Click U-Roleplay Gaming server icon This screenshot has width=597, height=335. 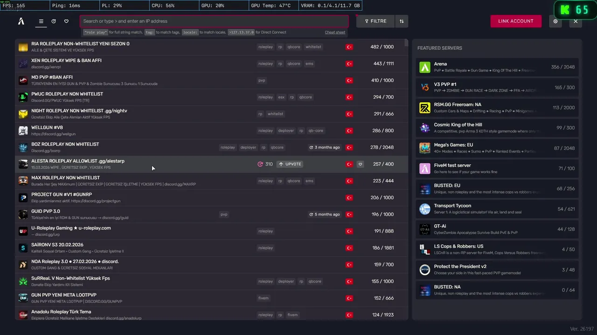pyautogui.click(x=23, y=231)
